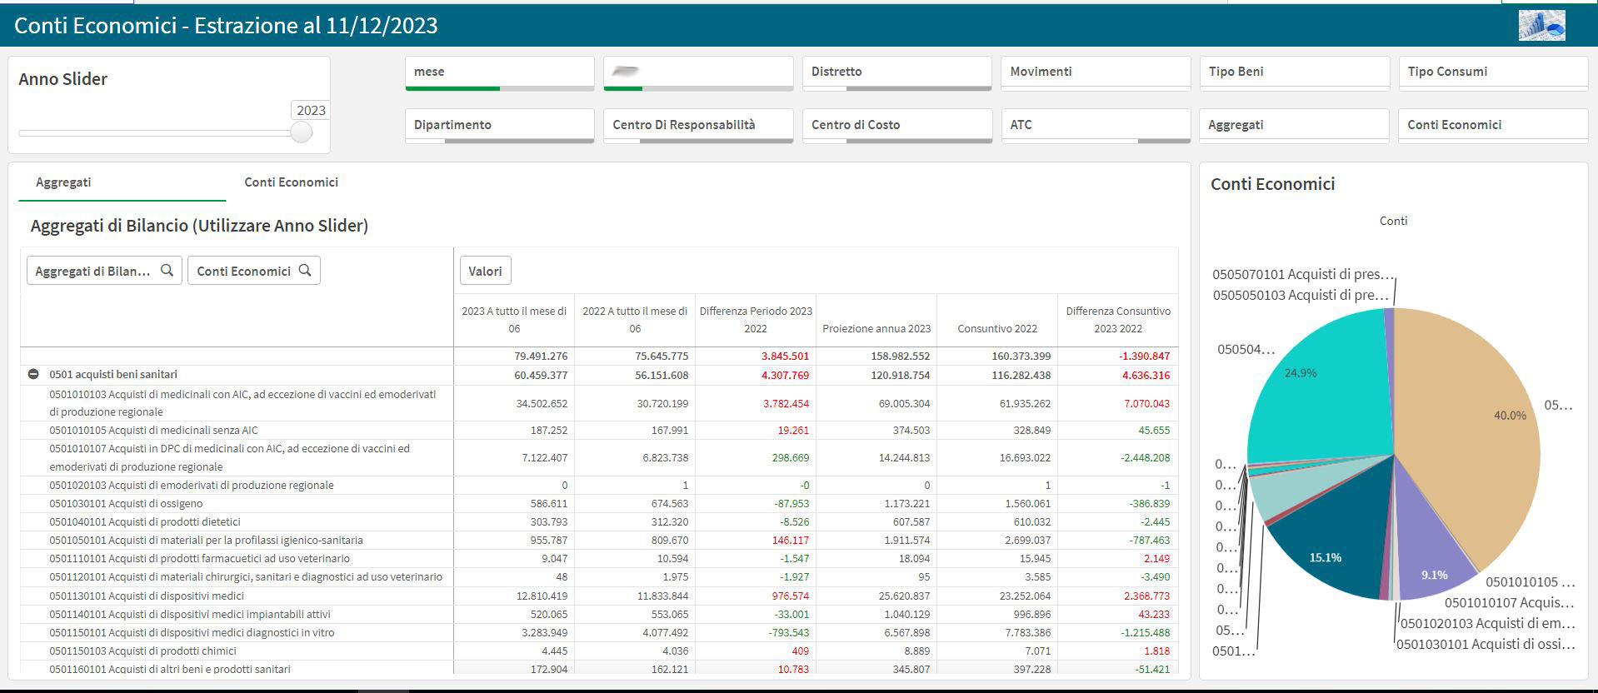1598x693 pixels.
Task: Click column header 2023 A tutto il mese di 06
Action: (514, 320)
